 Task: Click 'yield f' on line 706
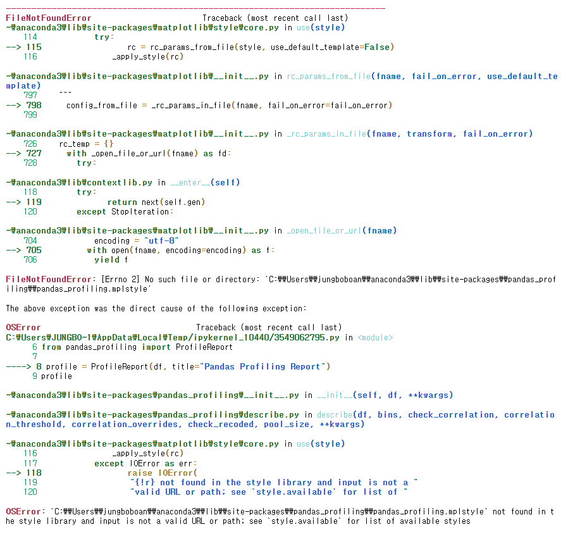(x=111, y=260)
